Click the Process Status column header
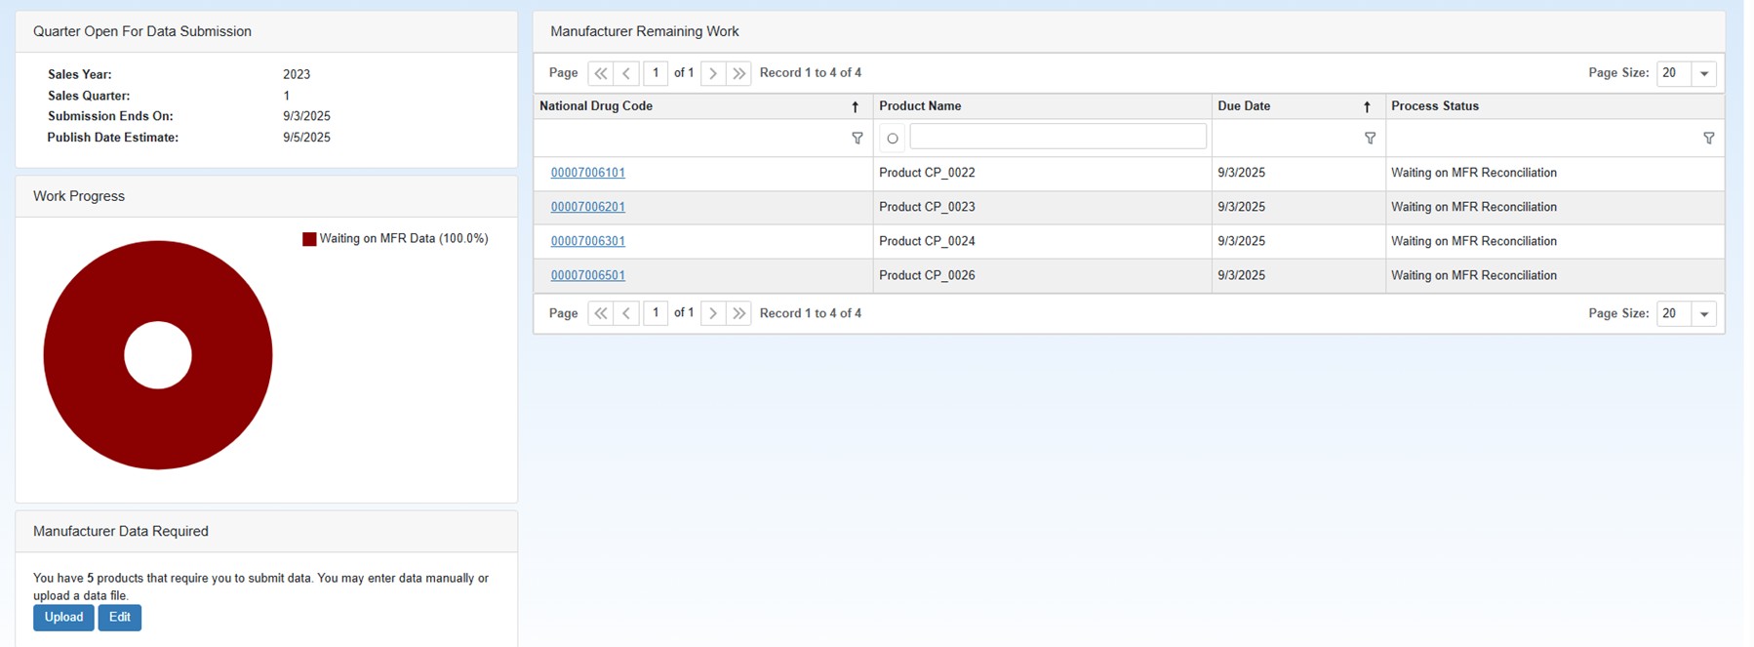 click(1555, 106)
